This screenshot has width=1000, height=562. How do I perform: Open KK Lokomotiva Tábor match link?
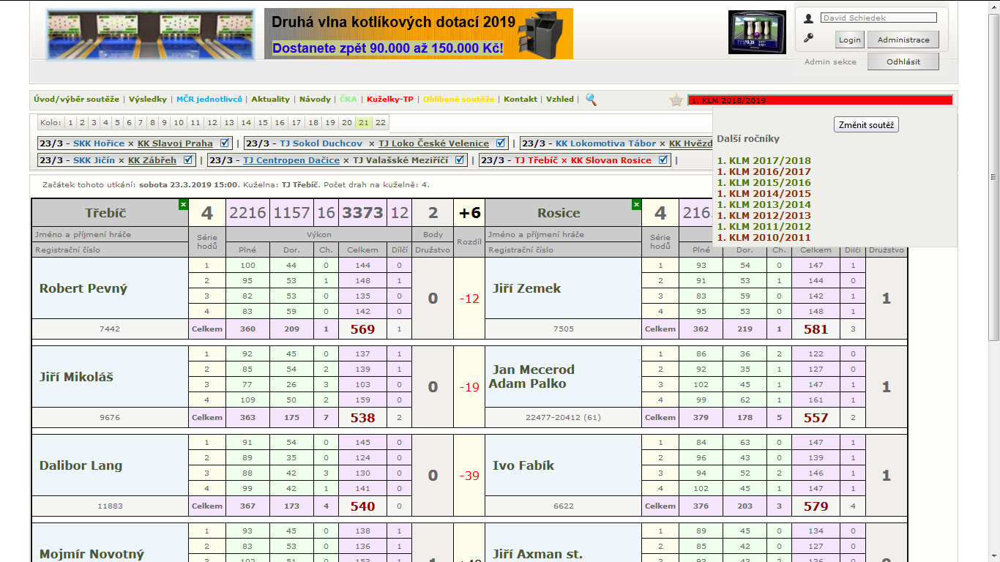[x=605, y=143]
